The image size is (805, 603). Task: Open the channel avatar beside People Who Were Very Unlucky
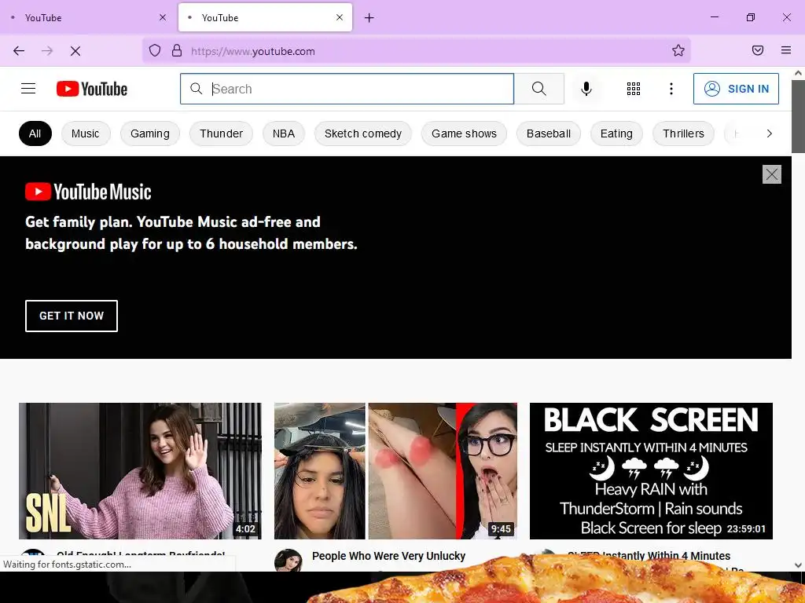pyautogui.click(x=289, y=560)
